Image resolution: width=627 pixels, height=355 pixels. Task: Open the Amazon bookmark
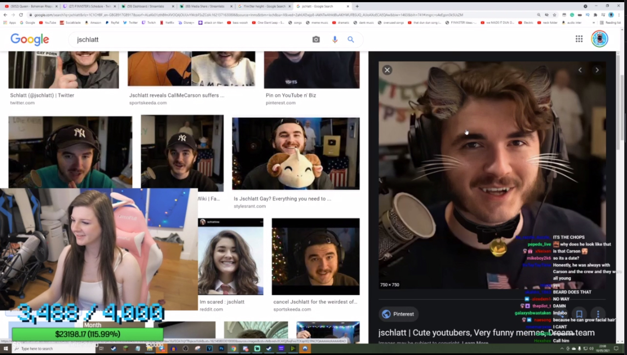93,23
